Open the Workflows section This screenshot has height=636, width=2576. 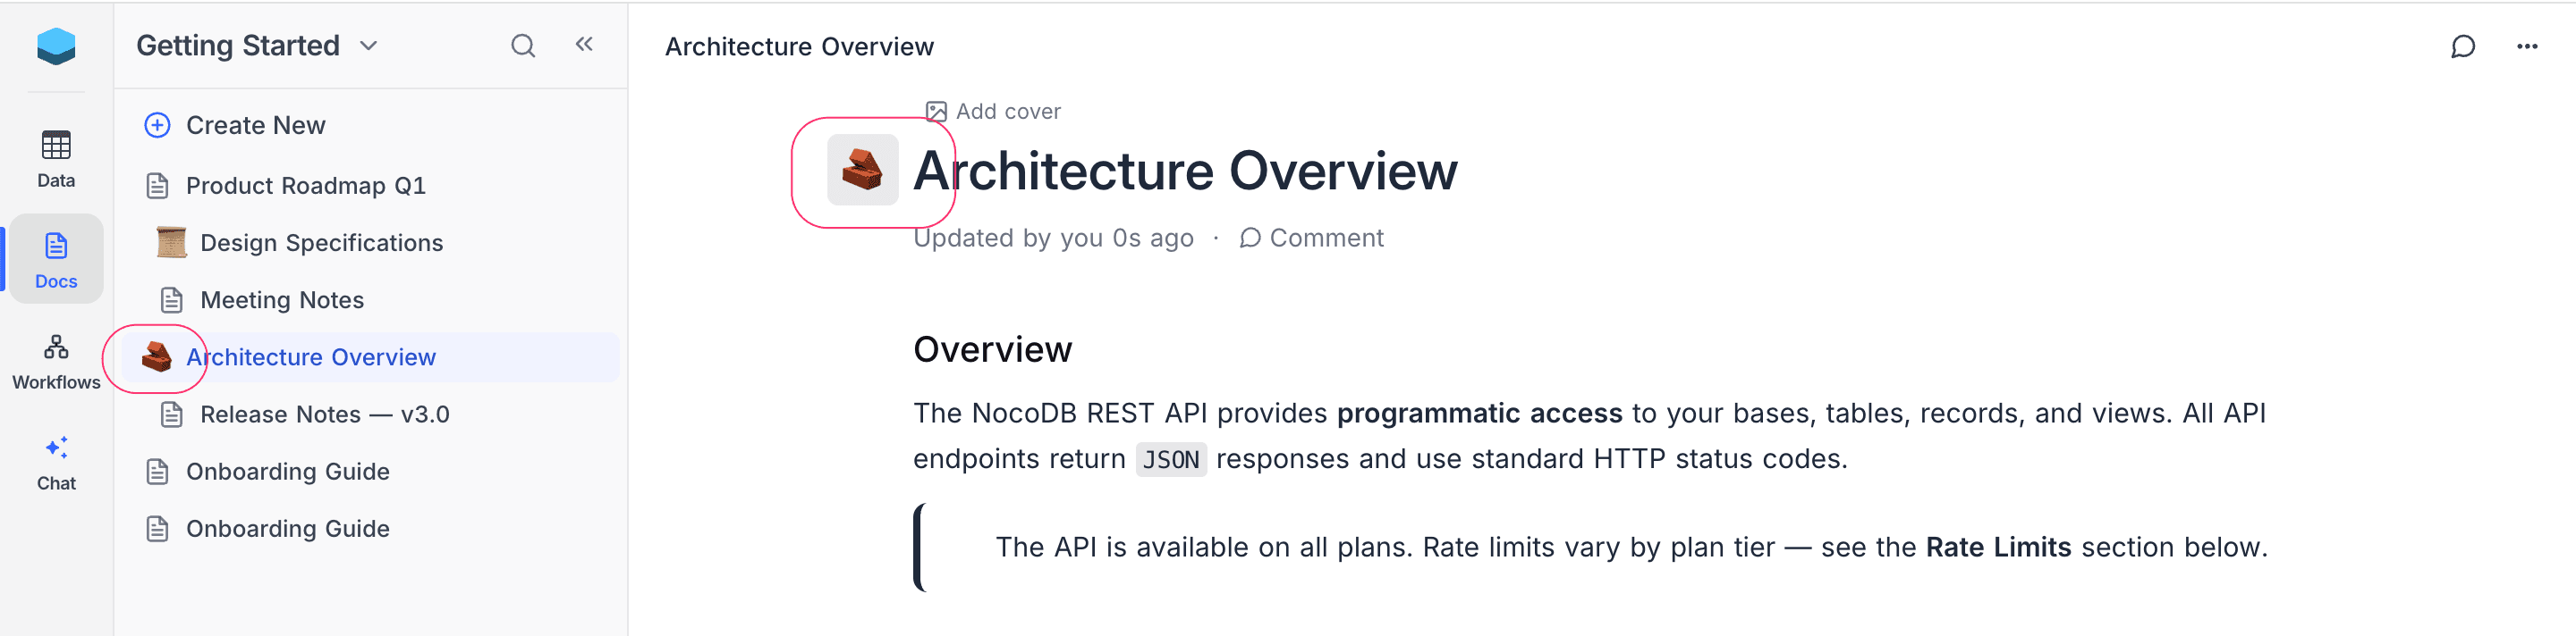pyautogui.click(x=56, y=362)
